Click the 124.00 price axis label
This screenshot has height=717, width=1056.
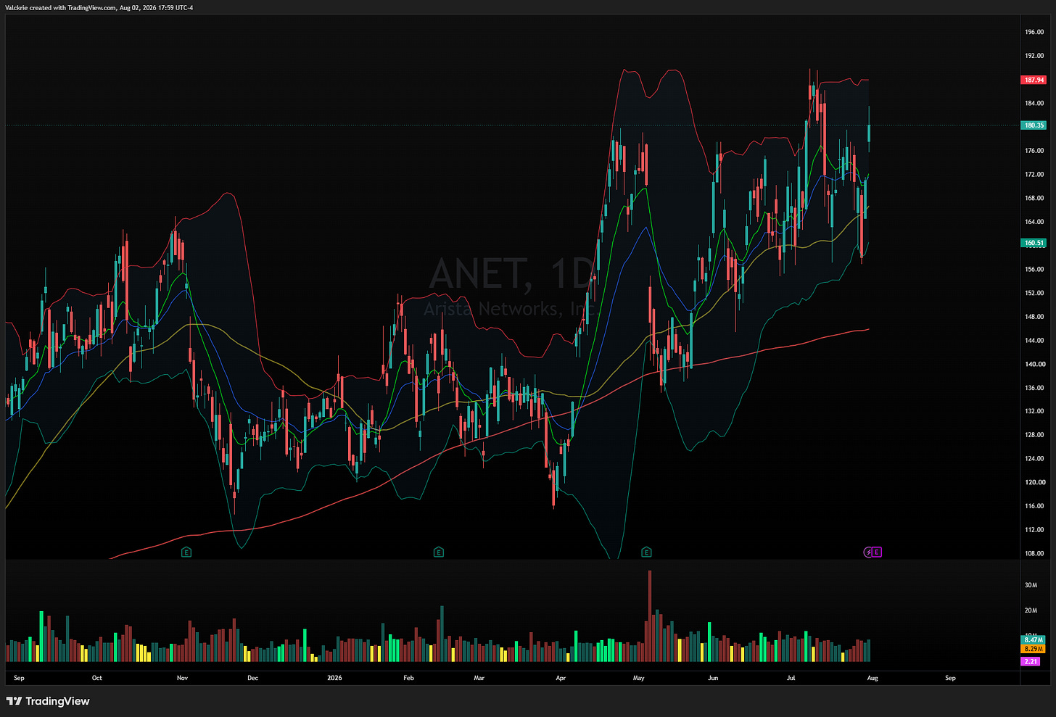point(1034,458)
